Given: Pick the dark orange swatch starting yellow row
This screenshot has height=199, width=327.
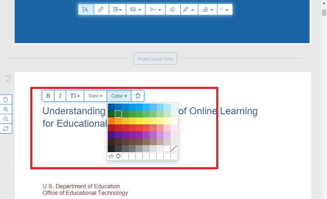Looking at the screenshot, I should [x=111, y=121].
